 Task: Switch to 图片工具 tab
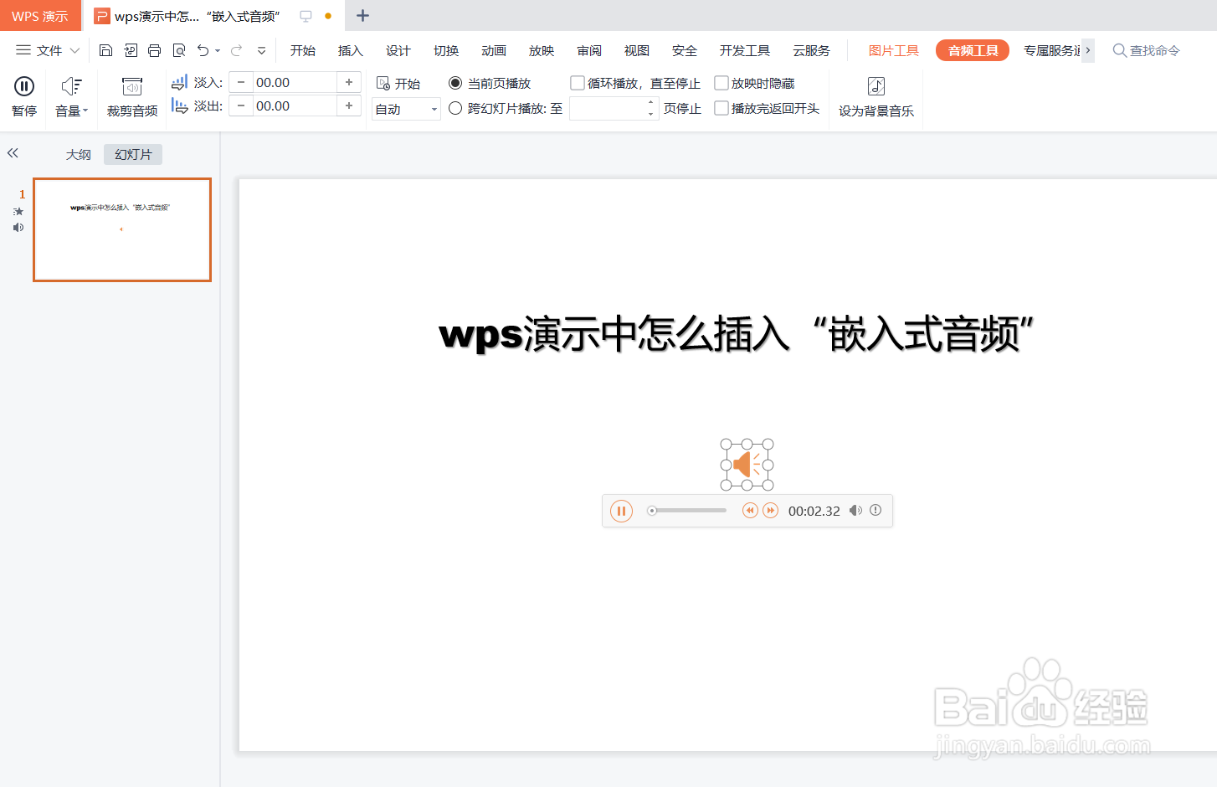(893, 50)
